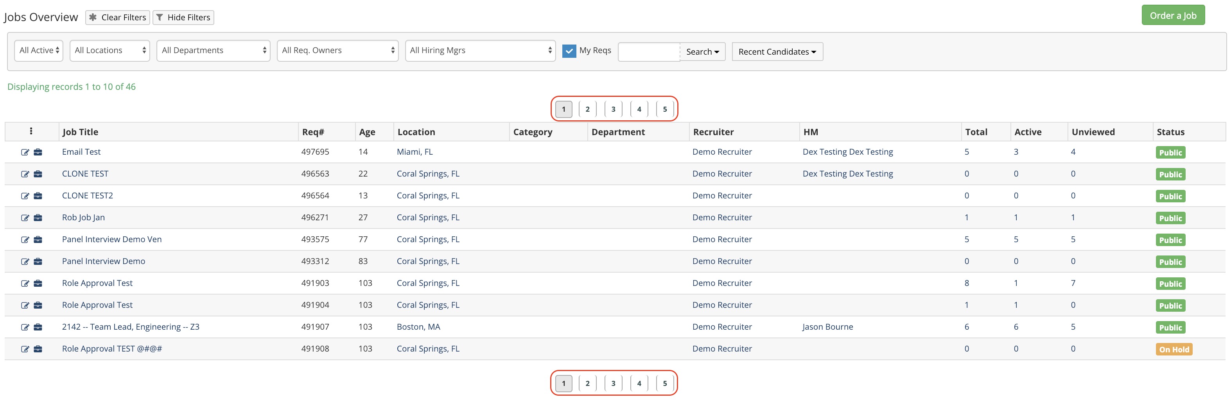
Task: Open edit icon for CLONE TEST2 row
Action: (25, 196)
